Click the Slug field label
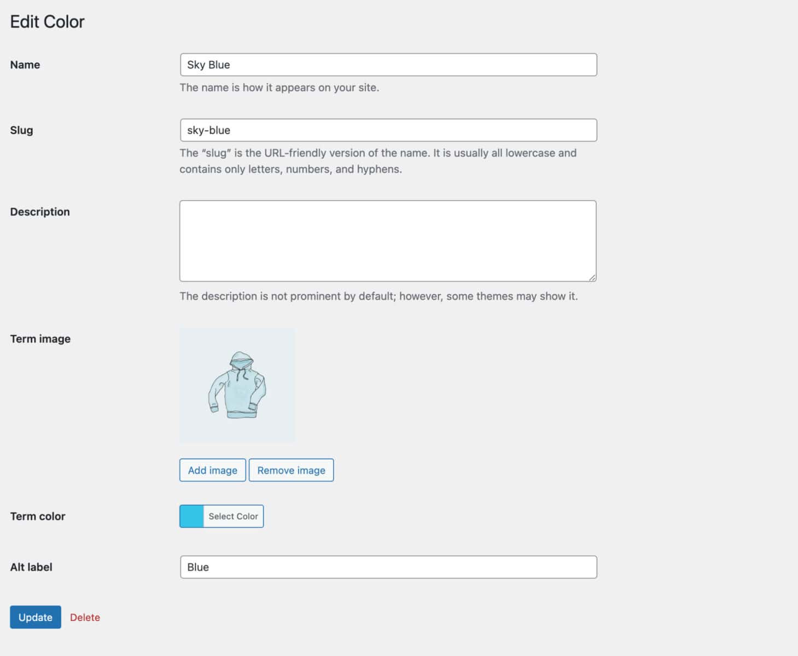 tap(21, 130)
